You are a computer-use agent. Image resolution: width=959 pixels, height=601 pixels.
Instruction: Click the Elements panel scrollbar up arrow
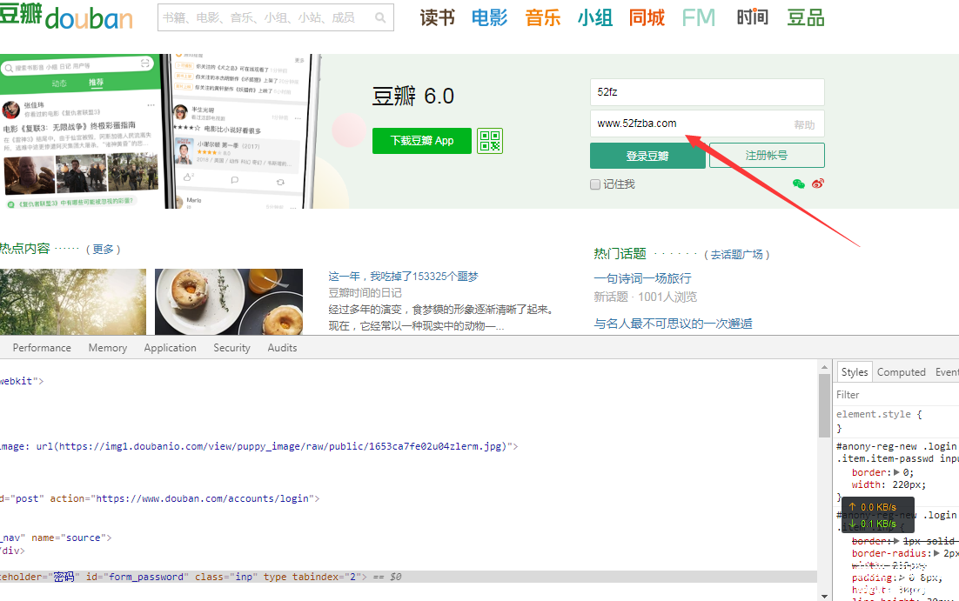(824, 367)
